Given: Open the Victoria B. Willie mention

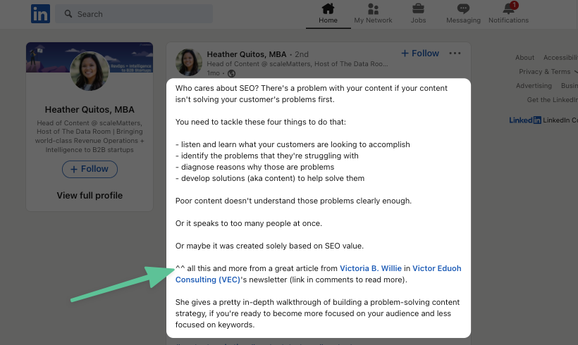Looking at the screenshot, I should 371,268.
